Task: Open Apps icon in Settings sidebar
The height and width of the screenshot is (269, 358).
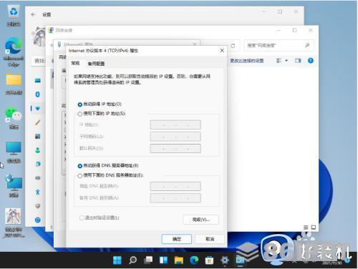Action: pos(38,137)
